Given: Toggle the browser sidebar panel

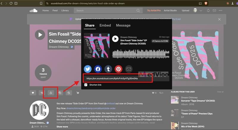Looking at the screenshot, I should tap(16, 3).
